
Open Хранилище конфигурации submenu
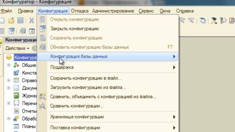point(108,117)
